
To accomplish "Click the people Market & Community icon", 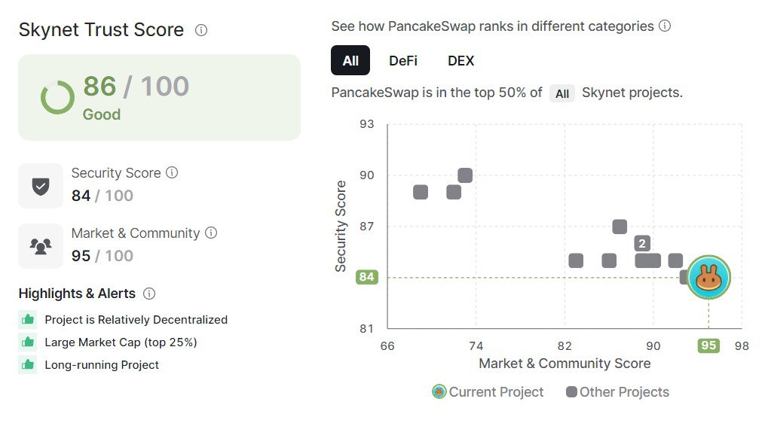I will click(41, 245).
